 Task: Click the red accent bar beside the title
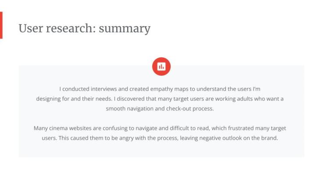point(1,25)
